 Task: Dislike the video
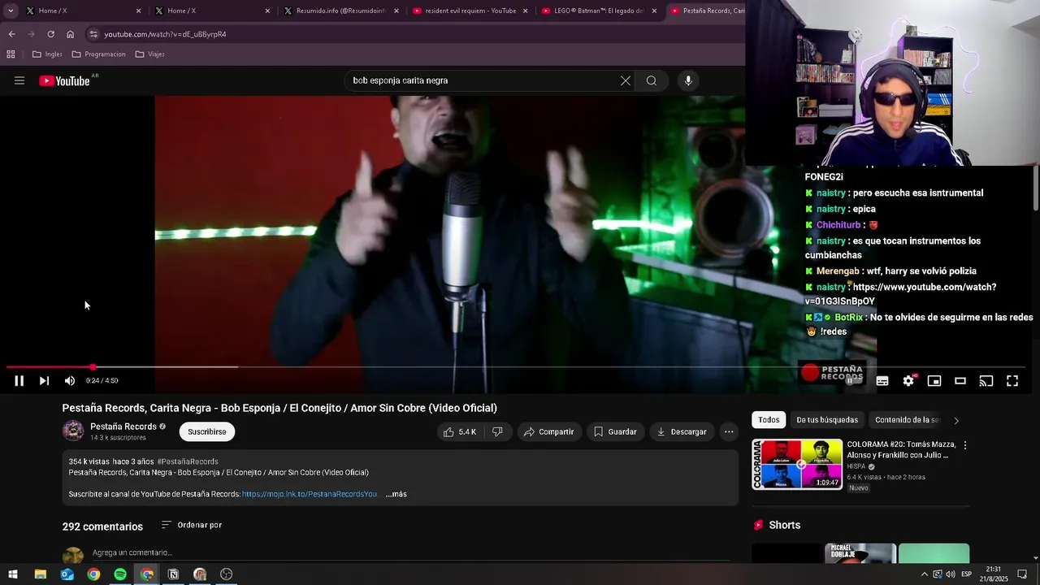click(x=497, y=431)
